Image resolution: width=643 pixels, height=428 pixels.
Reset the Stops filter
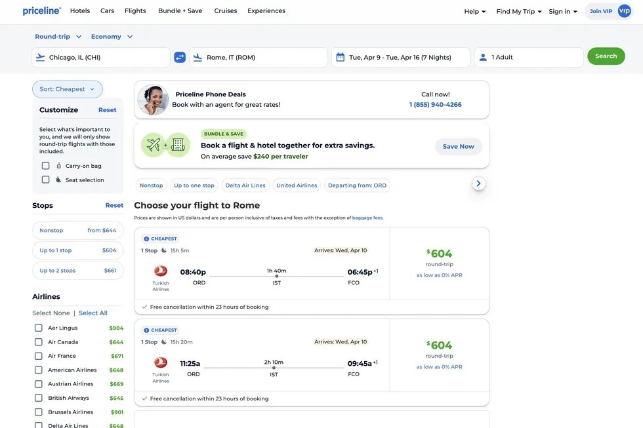pyautogui.click(x=114, y=205)
